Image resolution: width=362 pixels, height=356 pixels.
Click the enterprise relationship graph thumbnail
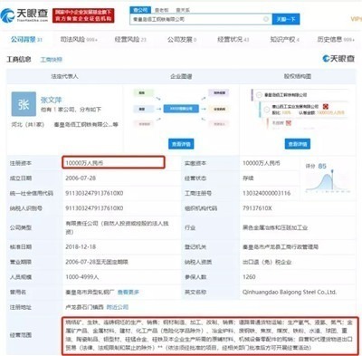[x=181, y=109]
